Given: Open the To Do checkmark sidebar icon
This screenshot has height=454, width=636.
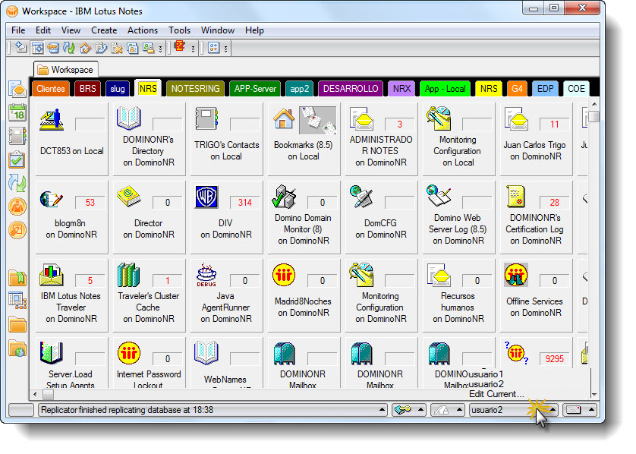Looking at the screenshot, I should pos(17,159).
